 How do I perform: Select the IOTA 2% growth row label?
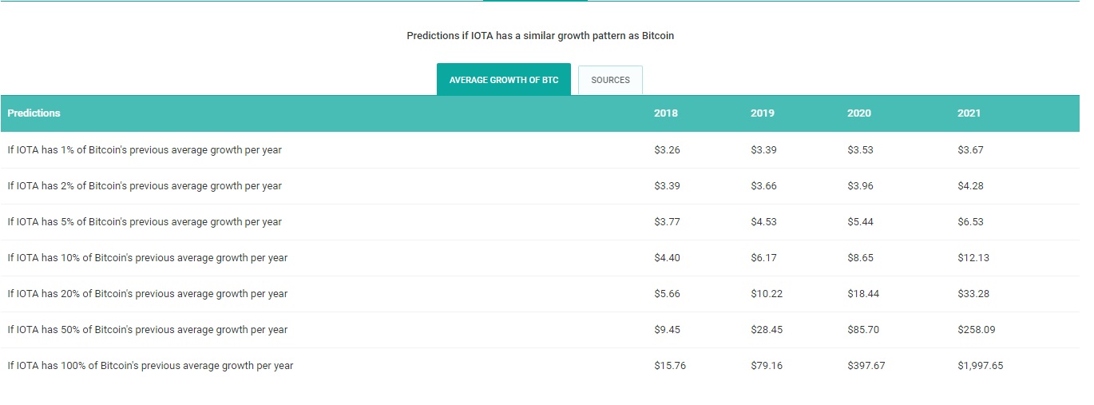point(145,186)
